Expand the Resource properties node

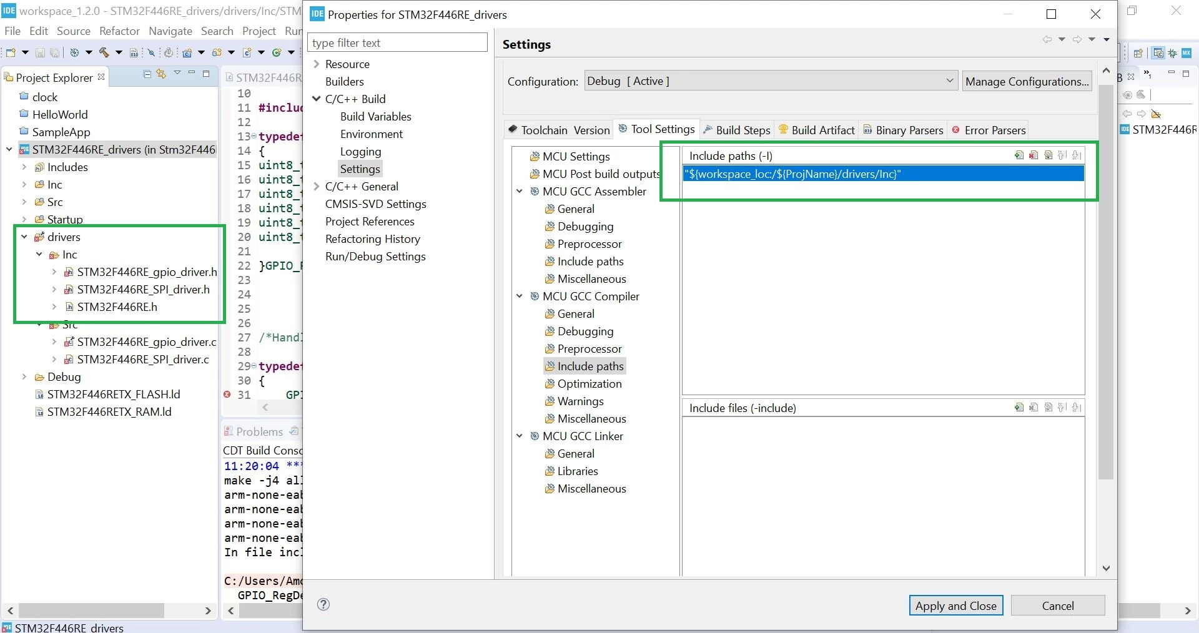tap(317, 64)
